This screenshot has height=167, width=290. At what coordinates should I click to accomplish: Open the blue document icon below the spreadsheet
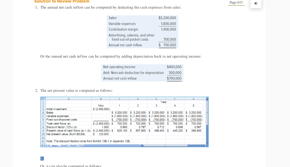pyautogui.click(x=42, y=159)
